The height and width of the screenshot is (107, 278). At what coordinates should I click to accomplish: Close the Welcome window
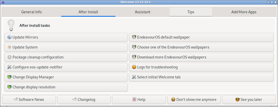(275, 2)
